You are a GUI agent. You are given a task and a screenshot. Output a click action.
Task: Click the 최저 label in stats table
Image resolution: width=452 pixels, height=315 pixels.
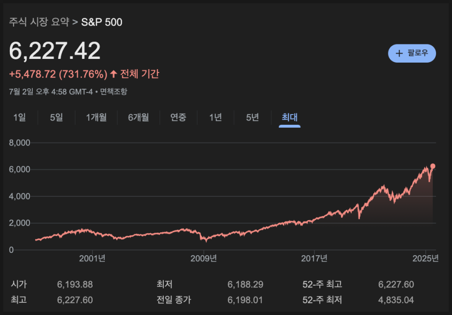(165, 285)
